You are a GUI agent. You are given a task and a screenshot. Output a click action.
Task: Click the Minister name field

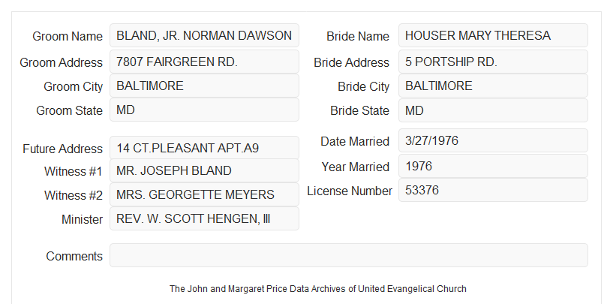[x=204, y=218]
